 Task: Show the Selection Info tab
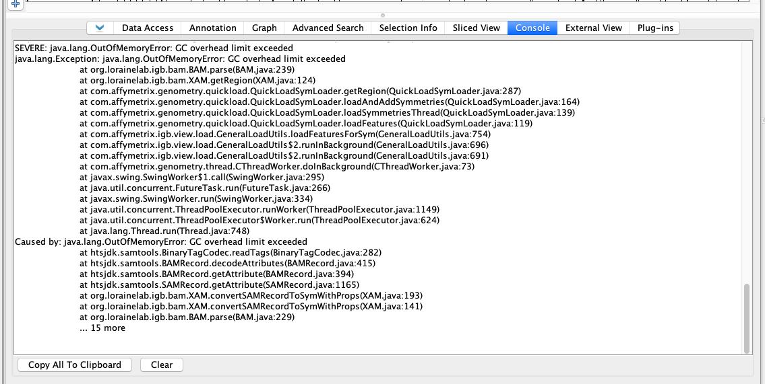(x=408, y=28)
